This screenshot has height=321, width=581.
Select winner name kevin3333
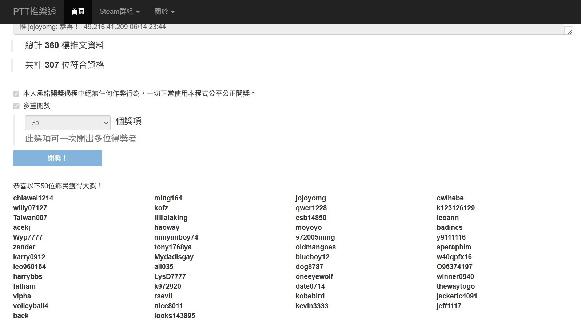(x=312, y=306)
